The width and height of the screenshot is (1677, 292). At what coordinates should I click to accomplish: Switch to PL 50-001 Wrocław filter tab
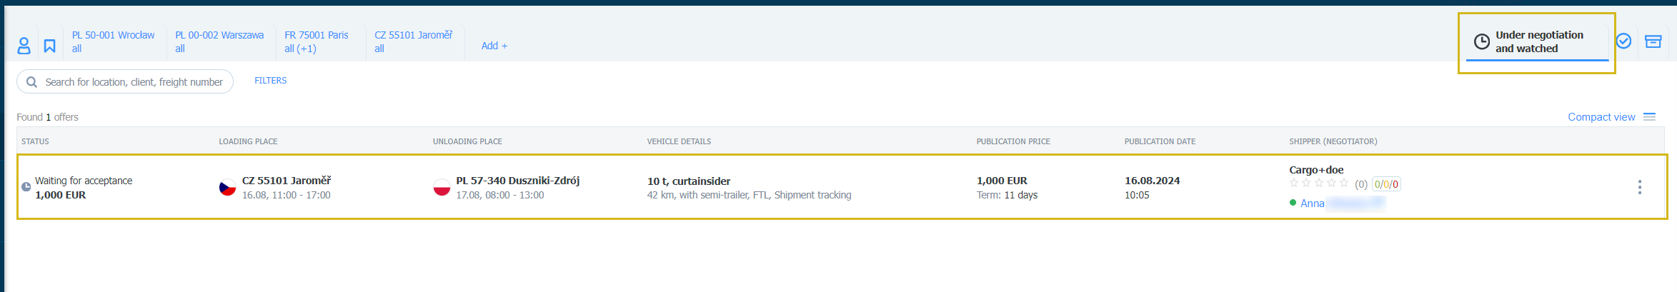(113, 42)
